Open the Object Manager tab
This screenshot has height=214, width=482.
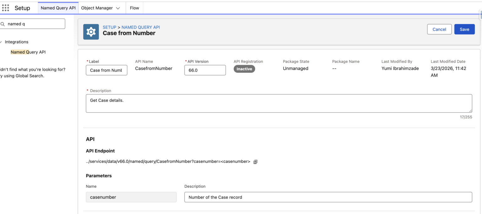tap(97, 8)
